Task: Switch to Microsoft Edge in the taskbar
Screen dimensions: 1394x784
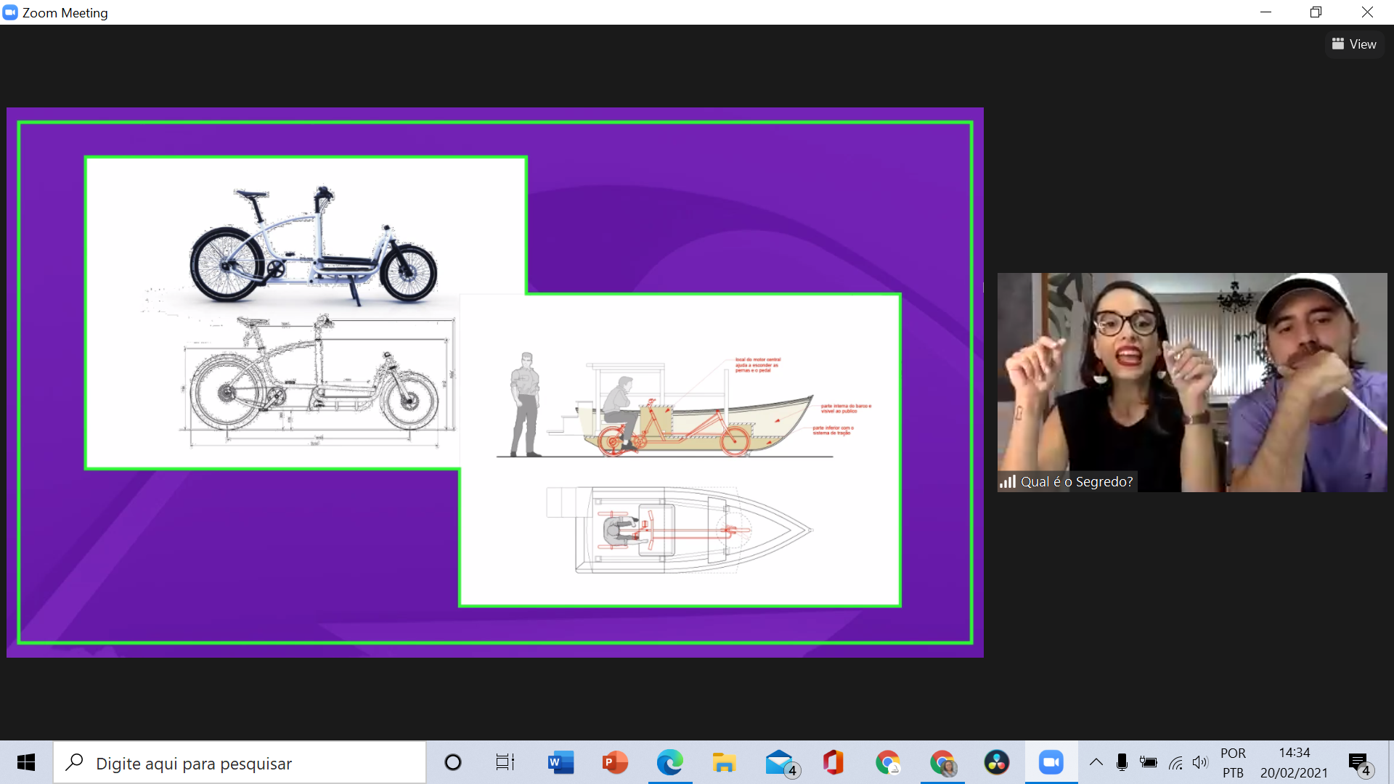Action: click(x=669, y=762)
